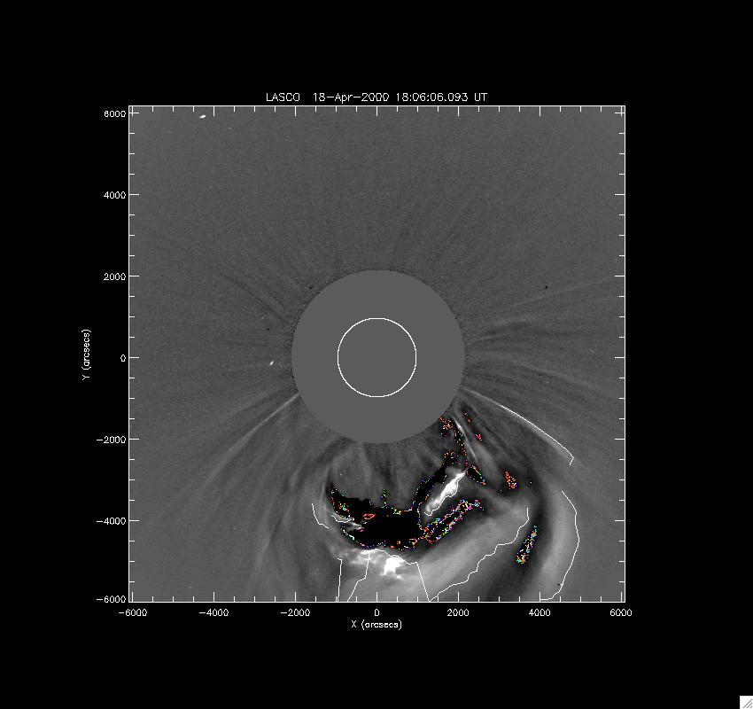
Task: Click the 'X (arcsecs)' axis label
Action: [376, 625]
